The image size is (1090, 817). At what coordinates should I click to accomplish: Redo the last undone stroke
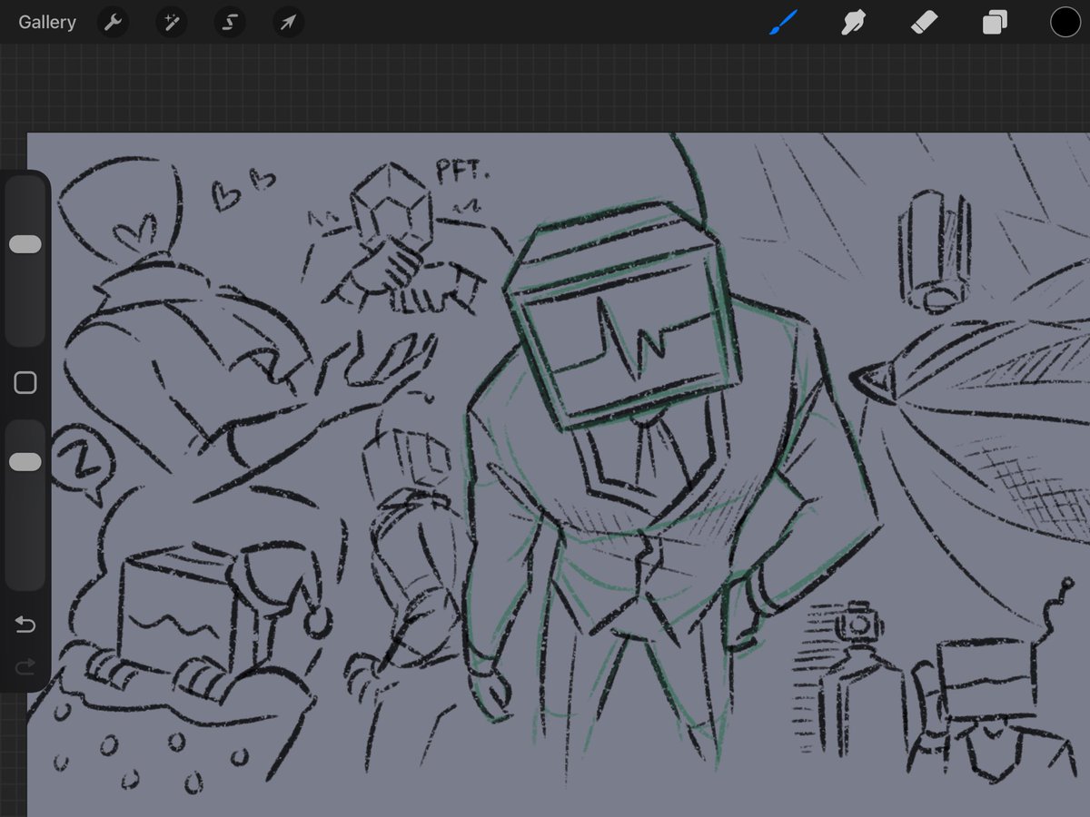click(25, 667)
